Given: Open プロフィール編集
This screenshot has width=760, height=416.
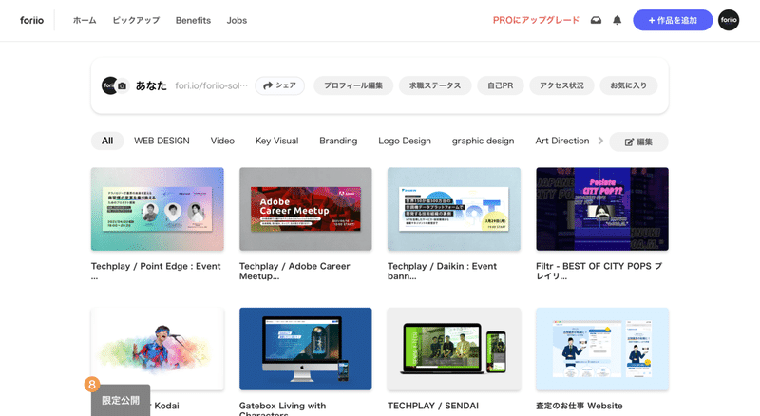Looking at the screenshot, I should (x=353, y=85).
